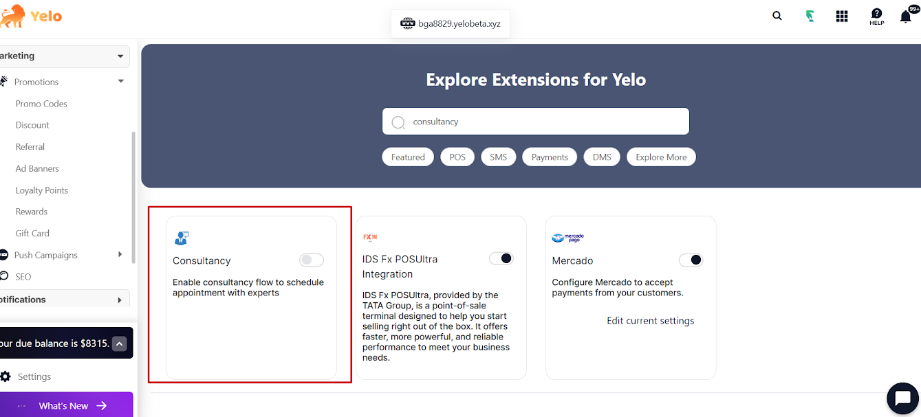Expand the due balance chevron
The image size is (921, 417).
pos(120,343)
